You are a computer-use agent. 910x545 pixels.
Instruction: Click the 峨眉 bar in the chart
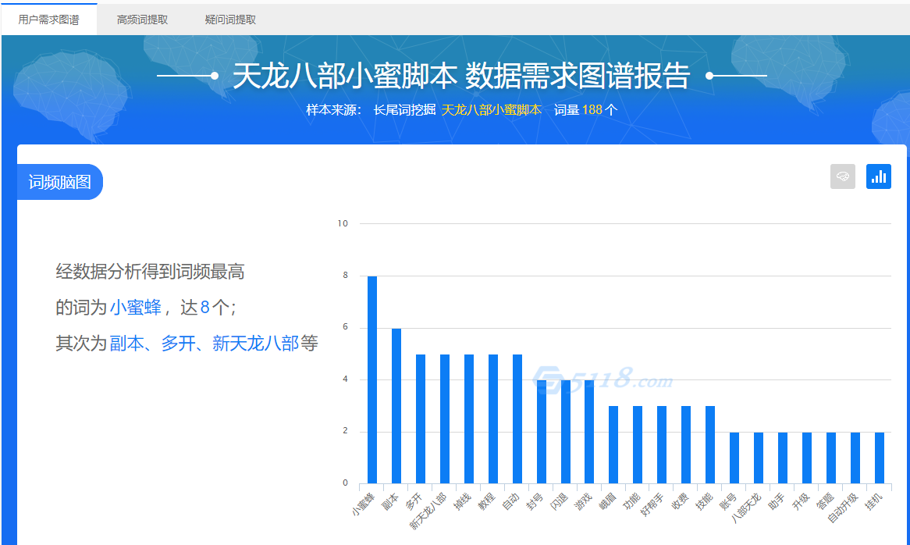point(613,444)
